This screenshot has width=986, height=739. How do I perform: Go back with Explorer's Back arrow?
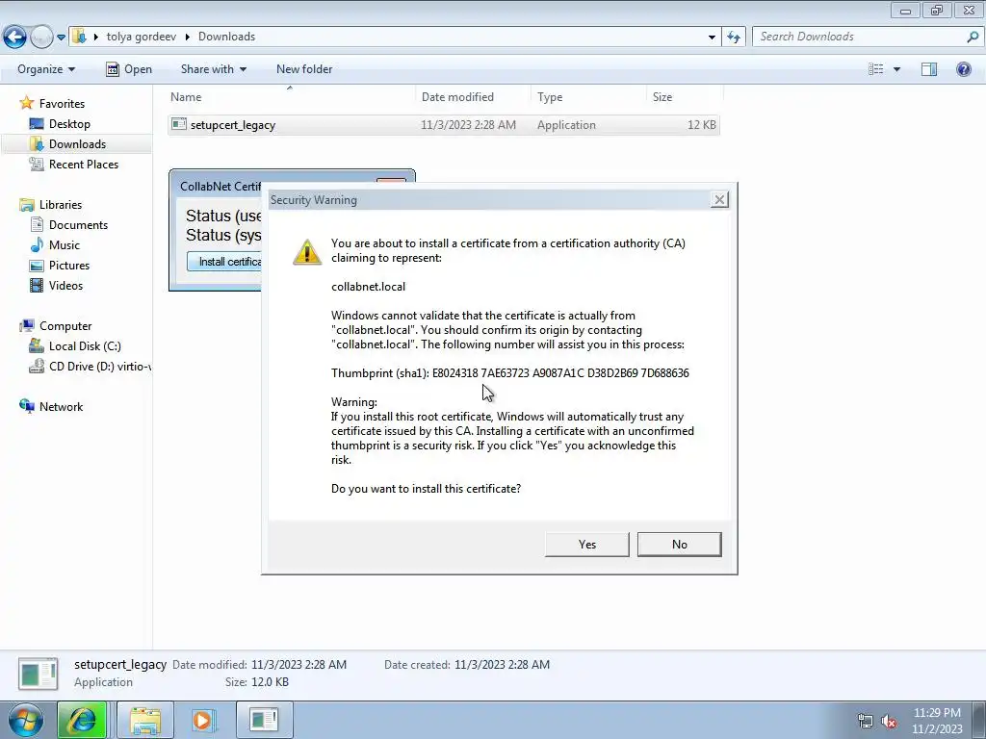point(14,38)
